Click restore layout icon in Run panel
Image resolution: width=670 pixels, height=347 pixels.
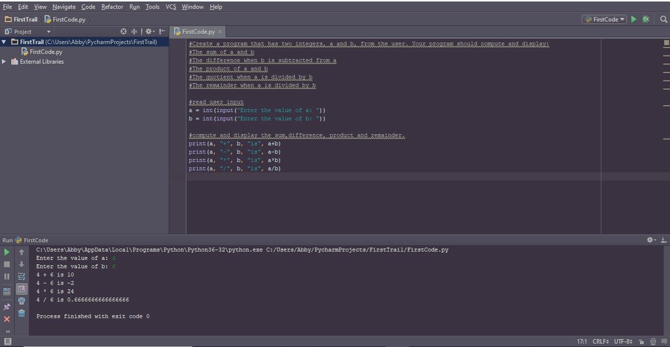7,292
